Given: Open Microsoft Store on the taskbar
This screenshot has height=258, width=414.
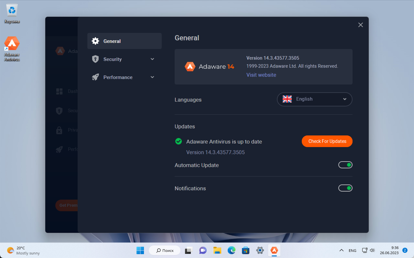Looking at the screenshot, I should click(x=246, y=250).
